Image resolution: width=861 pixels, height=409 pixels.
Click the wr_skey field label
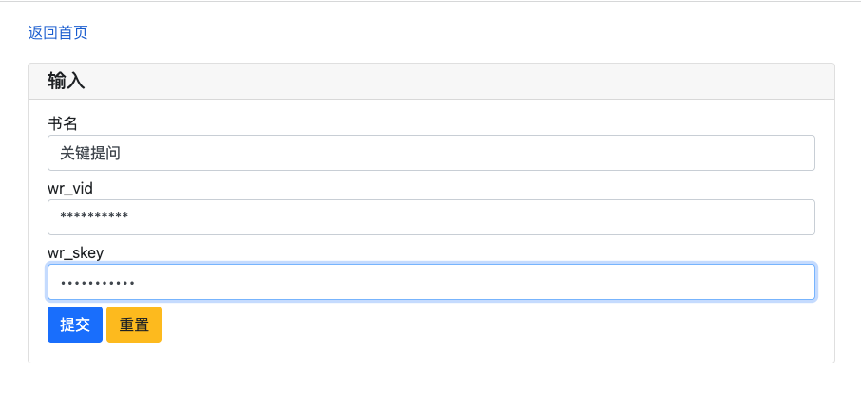click(75, 252)
